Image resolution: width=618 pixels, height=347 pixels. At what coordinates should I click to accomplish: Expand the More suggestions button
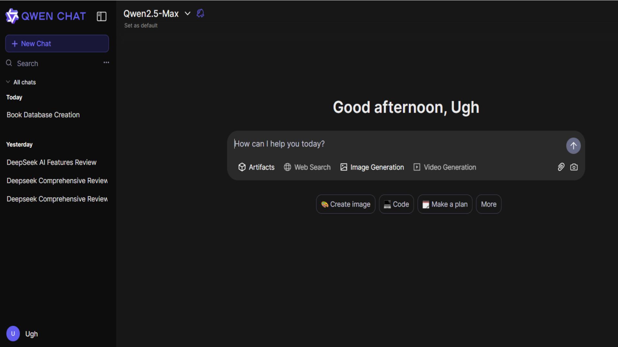488,204
